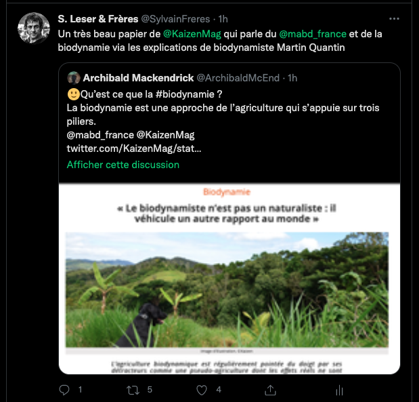
Task: Click the green @mabd_france mention
Action: coord(313,34)
